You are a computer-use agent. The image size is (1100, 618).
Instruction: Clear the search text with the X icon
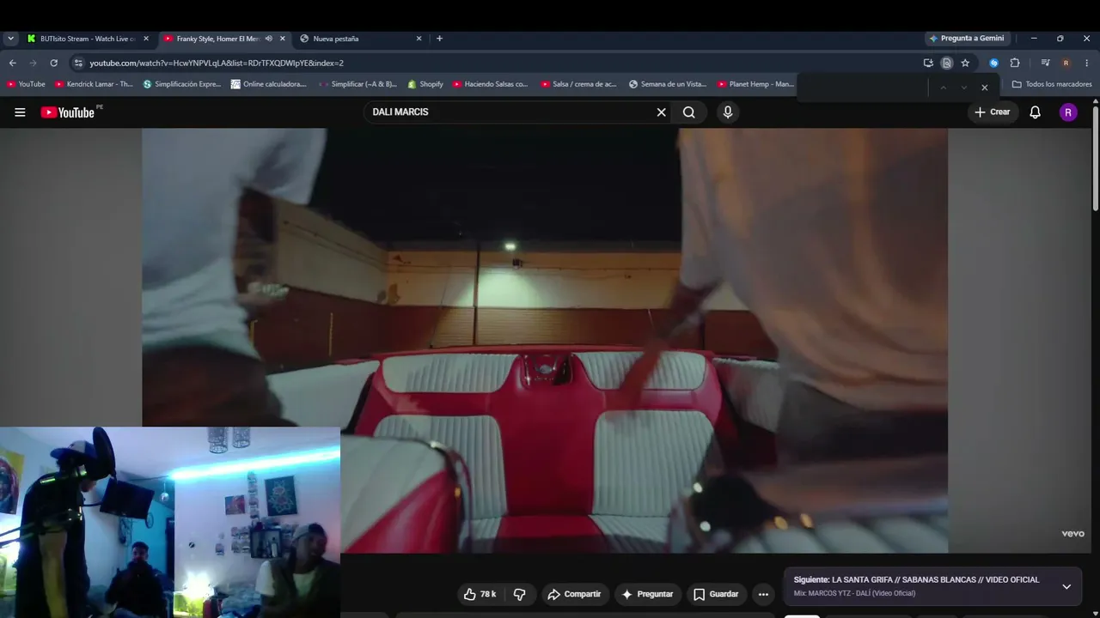(662, 112)
